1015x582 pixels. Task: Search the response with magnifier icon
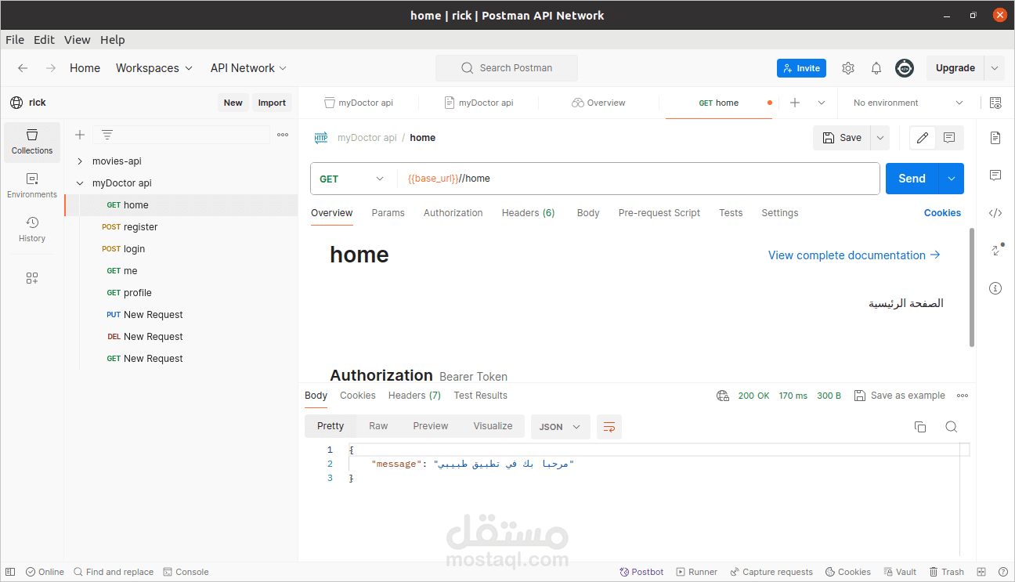(951, 427)
